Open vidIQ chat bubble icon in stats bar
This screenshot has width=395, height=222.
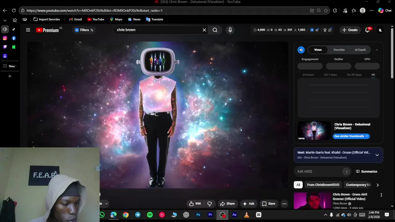coord(330,30)
